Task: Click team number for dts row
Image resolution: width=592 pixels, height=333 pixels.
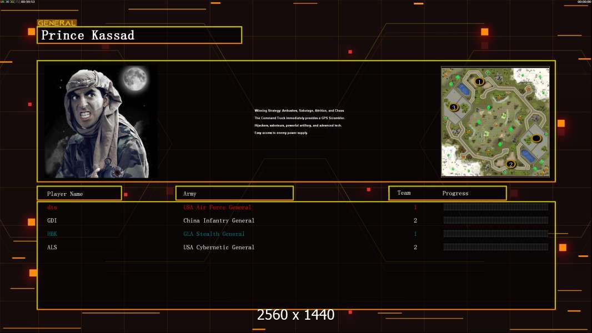Action: (x=415, y=207)
